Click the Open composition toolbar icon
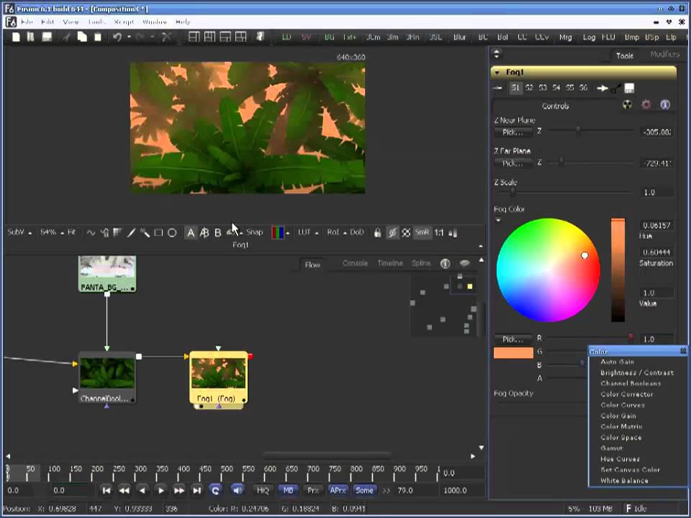The height and width of the screenshot is (518, 691). (30, 37)
